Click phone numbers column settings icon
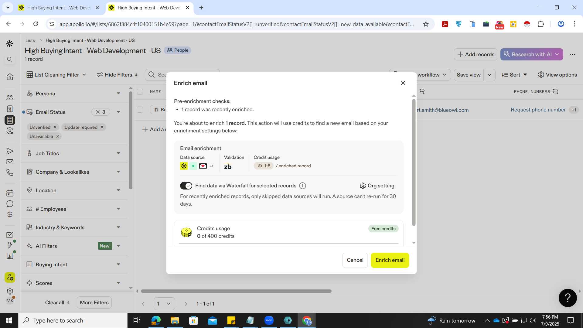Viewport: 583px width, 328px height. 555,91
